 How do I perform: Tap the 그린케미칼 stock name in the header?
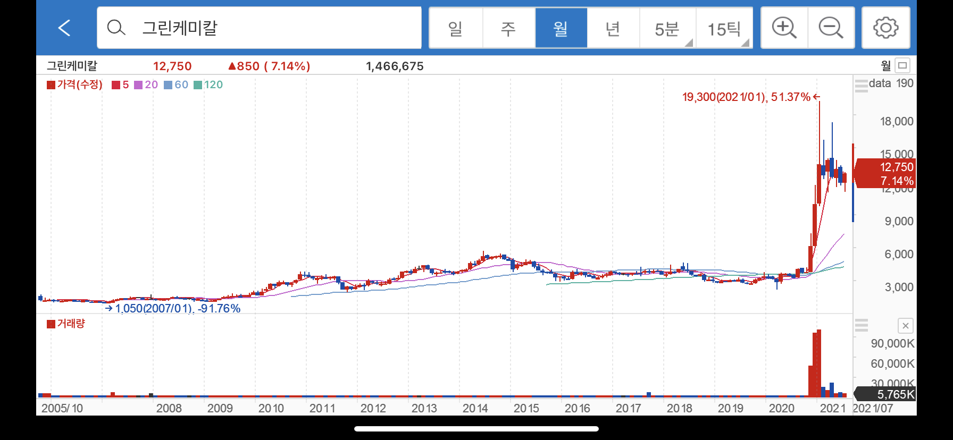pyautogui.click(x=72, y=66)
